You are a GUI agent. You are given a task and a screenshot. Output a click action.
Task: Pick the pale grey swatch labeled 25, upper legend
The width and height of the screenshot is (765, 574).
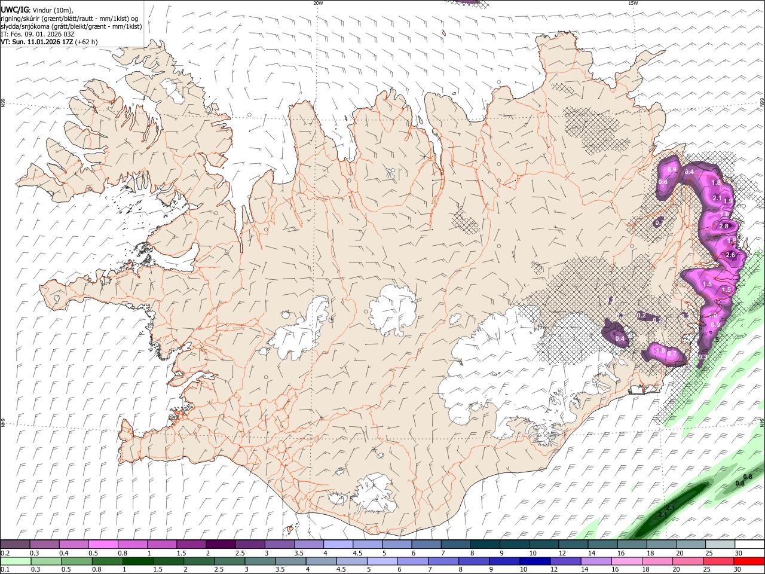[x=720, y=545]
